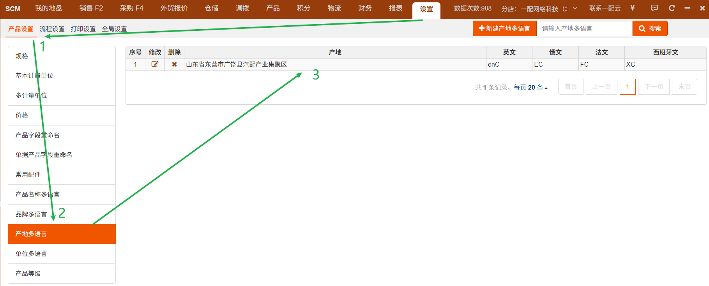Click page number 1 button
The height and width of the screenshot is (286, 709).
tap(628, 87)
